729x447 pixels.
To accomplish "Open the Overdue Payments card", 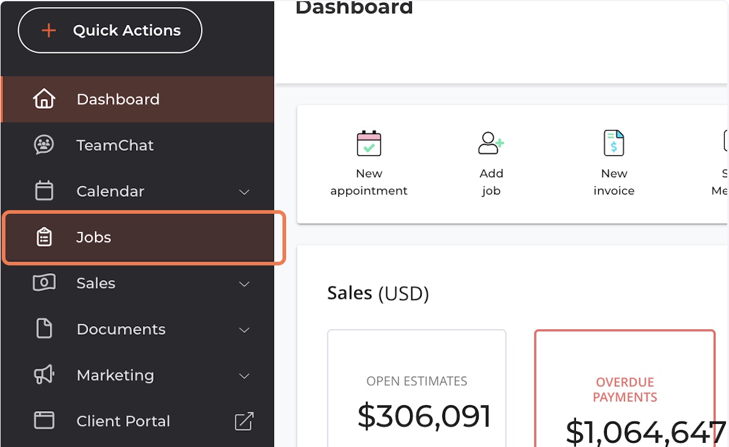I will pyautogui.click(x=625, y=389).
